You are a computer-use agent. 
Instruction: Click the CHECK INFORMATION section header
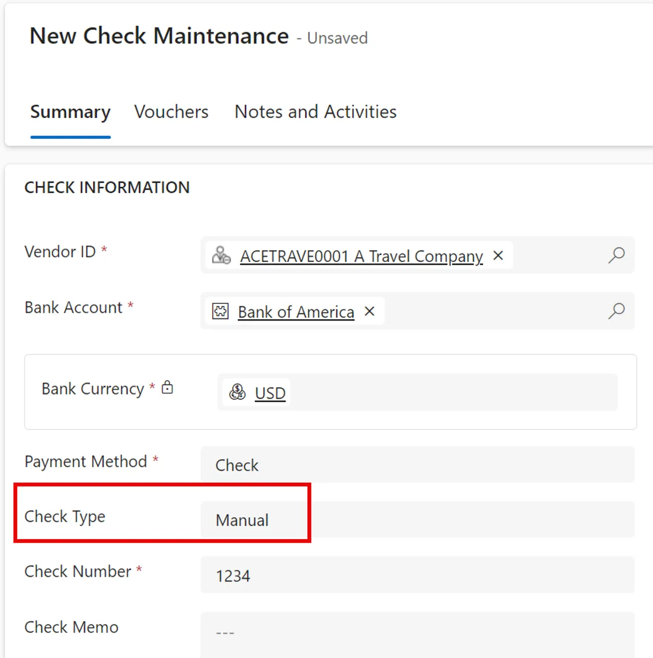(x=107, y=187)
